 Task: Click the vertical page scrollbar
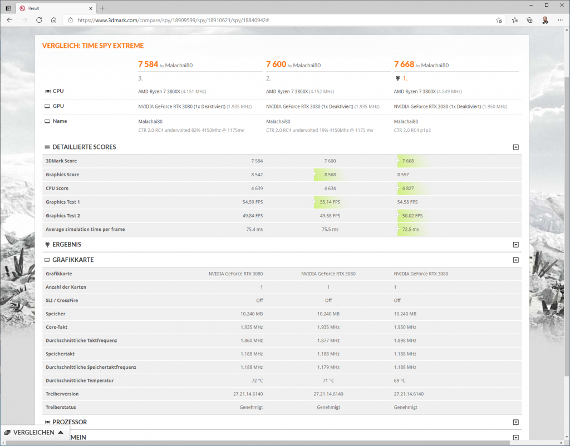tap(566, 222)
